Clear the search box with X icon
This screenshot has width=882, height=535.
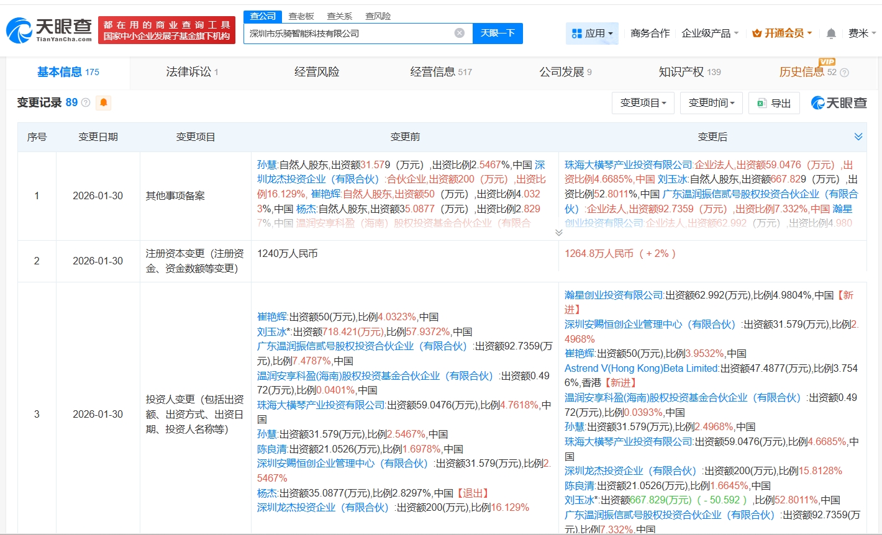click(459, 33)
